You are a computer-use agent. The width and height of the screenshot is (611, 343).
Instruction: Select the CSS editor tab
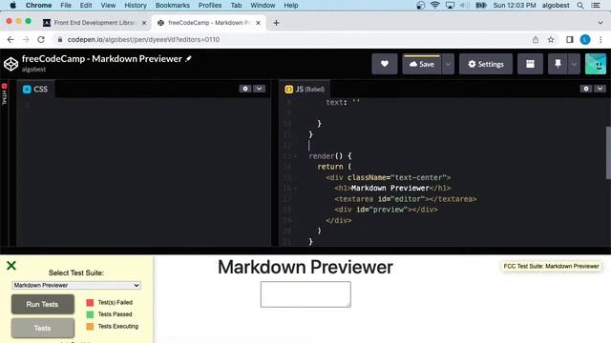(x=35, y=89)
